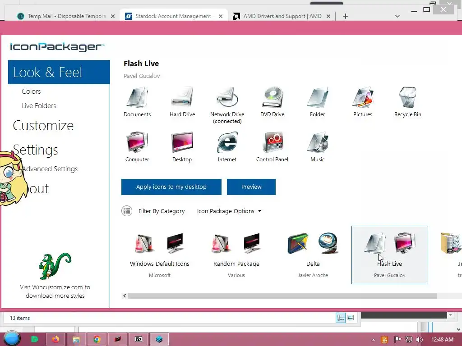The width and height of the screenshot is (462, 346).
Task: Close the Temp Mail tab
Action: coord(113,16)
